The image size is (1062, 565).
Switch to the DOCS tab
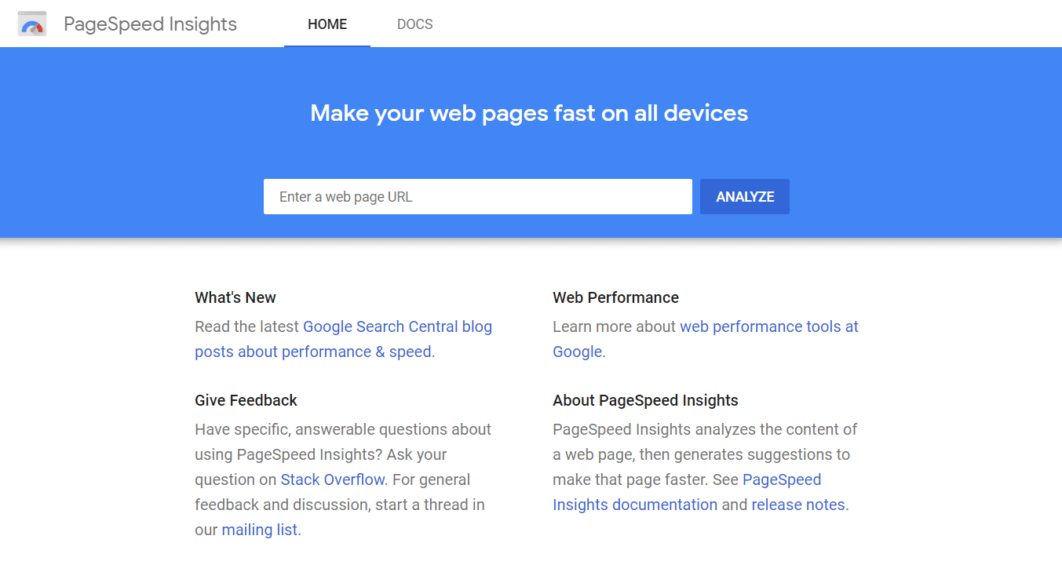(x=414, y=24)
